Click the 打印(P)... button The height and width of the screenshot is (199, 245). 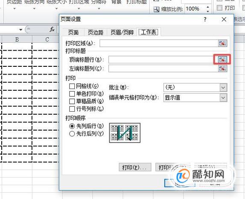pyautogui.click(x=135, y=167)
